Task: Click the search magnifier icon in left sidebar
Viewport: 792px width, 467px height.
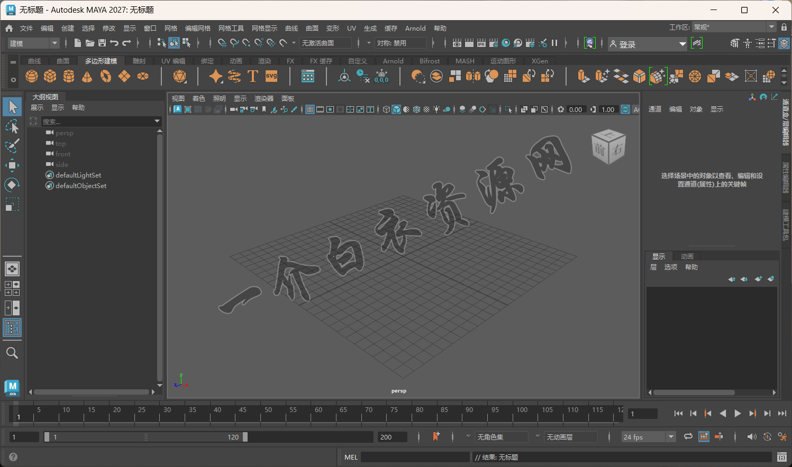Action: (12, 353)
